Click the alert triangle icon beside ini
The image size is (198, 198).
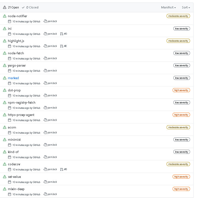point(5,29)
